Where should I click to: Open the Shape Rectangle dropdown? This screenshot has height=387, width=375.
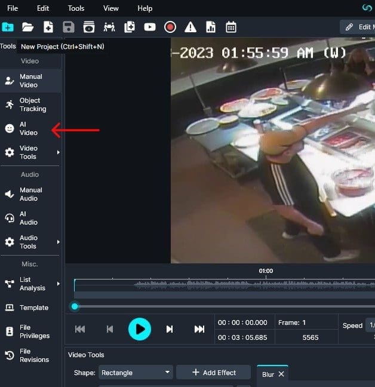(x=136, y=373)
